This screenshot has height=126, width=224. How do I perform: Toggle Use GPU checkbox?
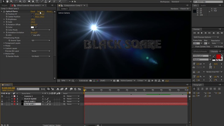tap(32, 35)
